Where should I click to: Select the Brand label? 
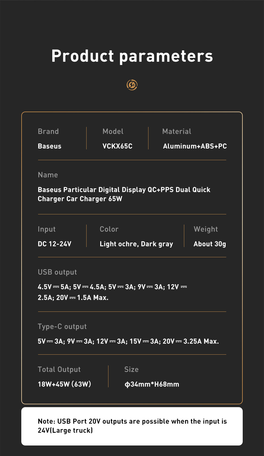[48, 131]
